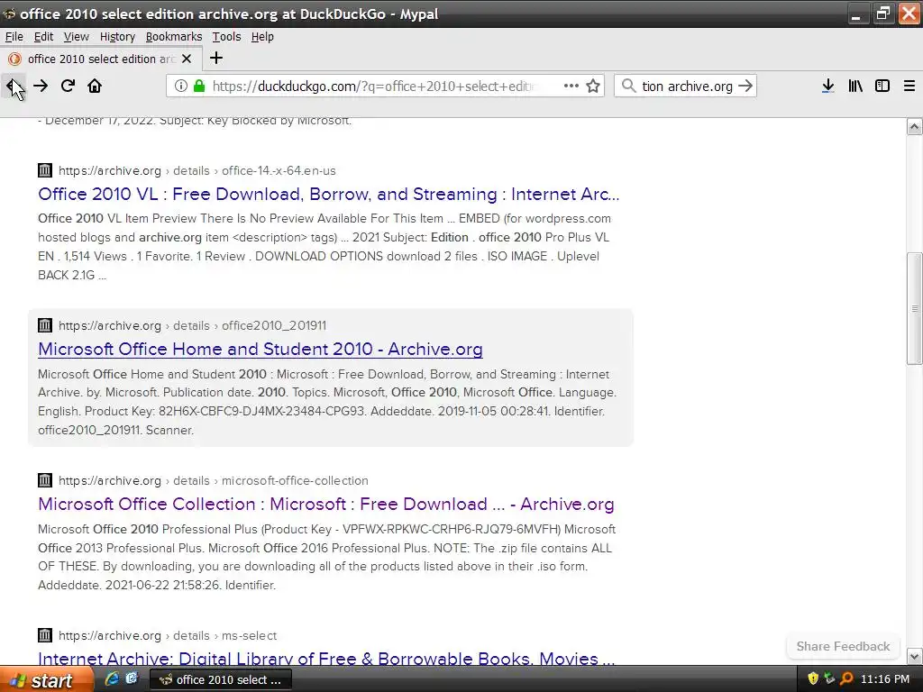This screenshot has height=692, width=923.
Task: Open the downloads panel
Action: 827,86
